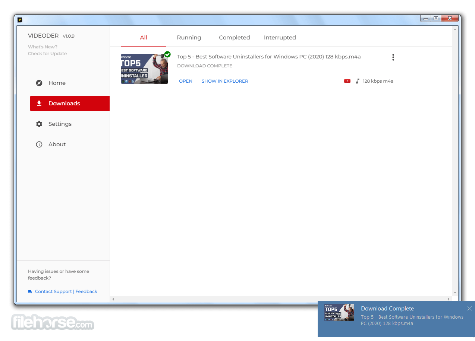Image resolution: width=475 pixels, height=341 pixels.
Task: Open the Home page in the sidebar
Action: (69, 83)
